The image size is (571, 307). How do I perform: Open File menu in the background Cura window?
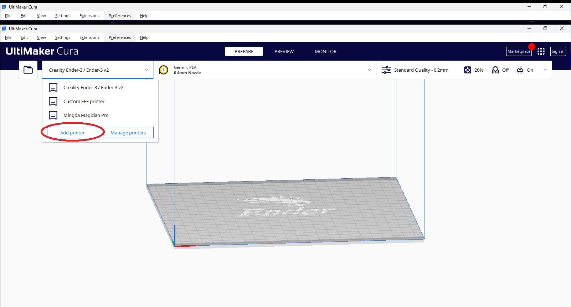click(8, 16)
